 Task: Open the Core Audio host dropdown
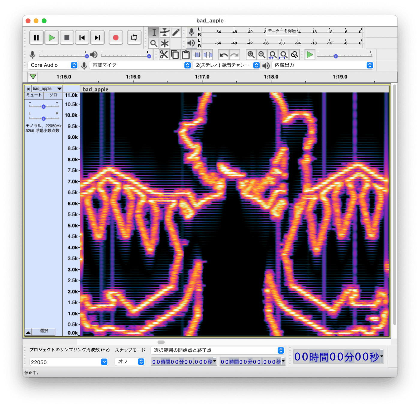53,65
